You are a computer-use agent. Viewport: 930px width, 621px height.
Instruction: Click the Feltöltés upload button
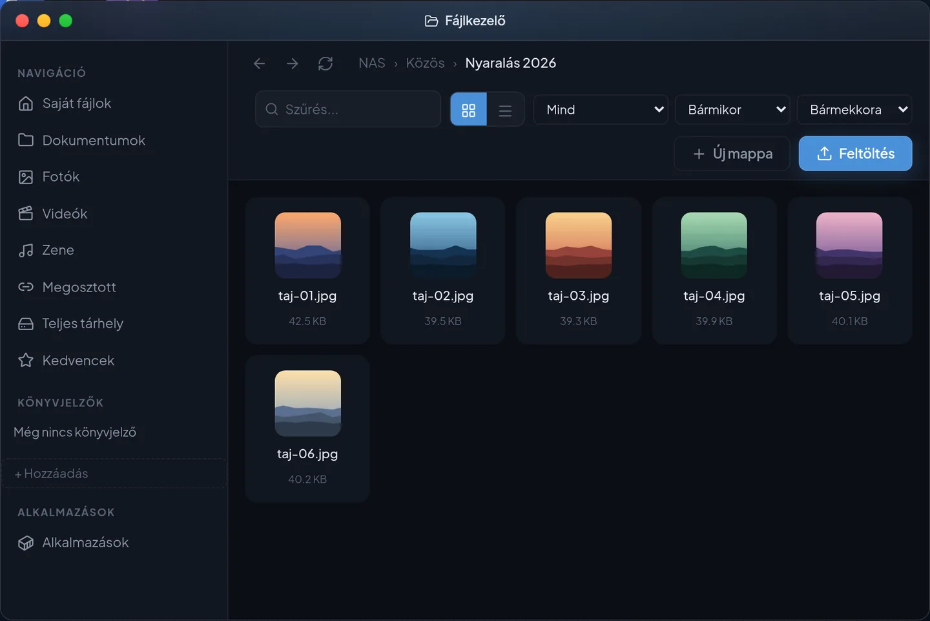point(855,154)
